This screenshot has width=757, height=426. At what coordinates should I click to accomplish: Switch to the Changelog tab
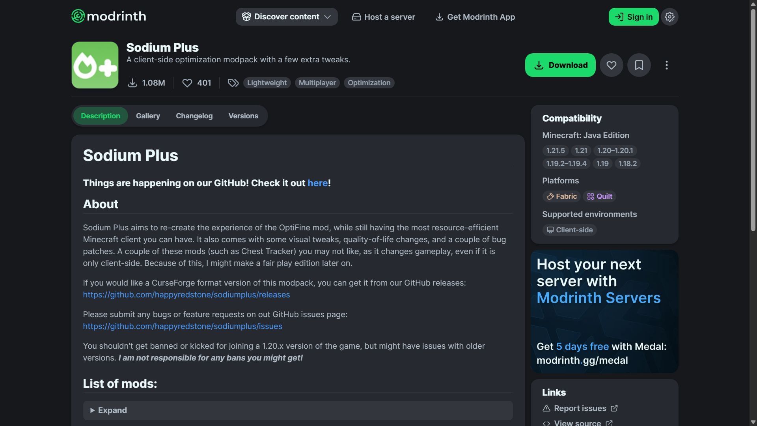coord(194,116)
